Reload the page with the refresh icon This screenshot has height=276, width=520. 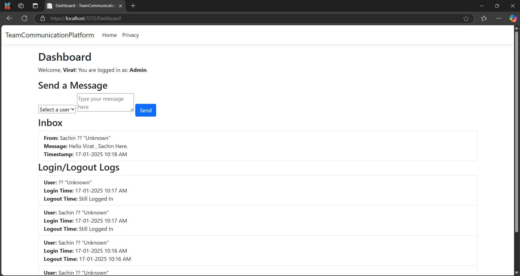[x=24, y=18]
